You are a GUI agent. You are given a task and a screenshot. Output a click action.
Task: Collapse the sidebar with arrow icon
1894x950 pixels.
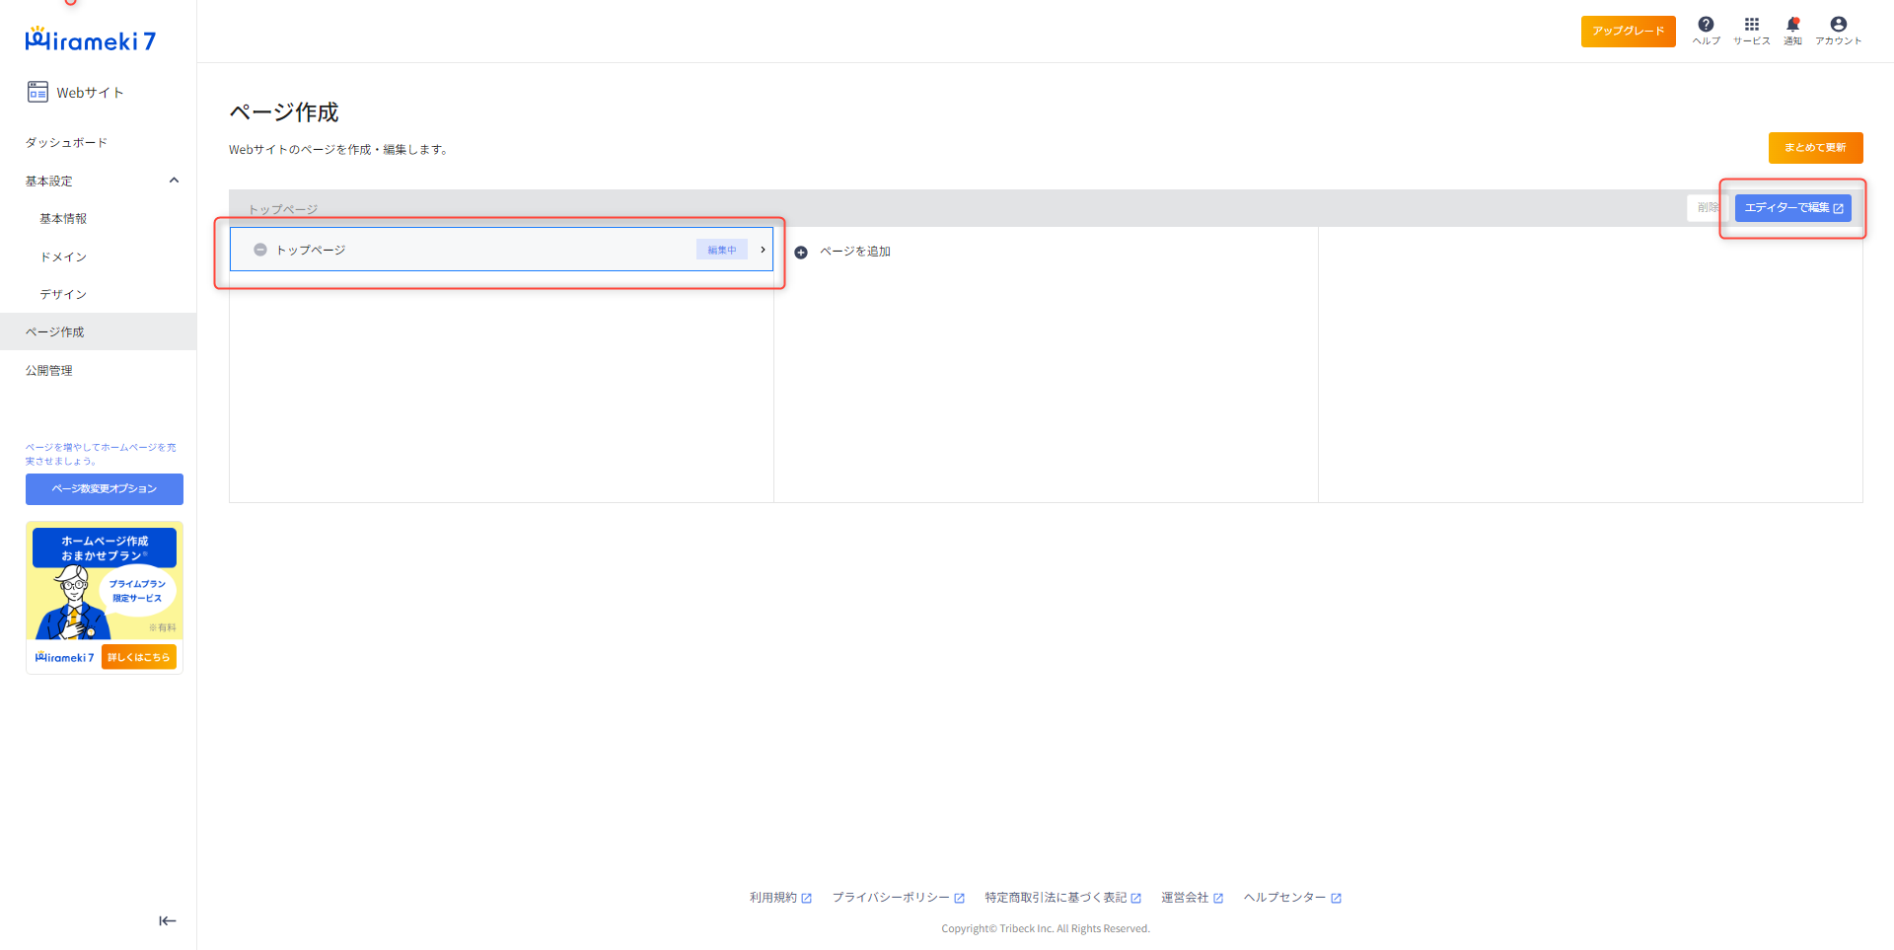(168, 920)
